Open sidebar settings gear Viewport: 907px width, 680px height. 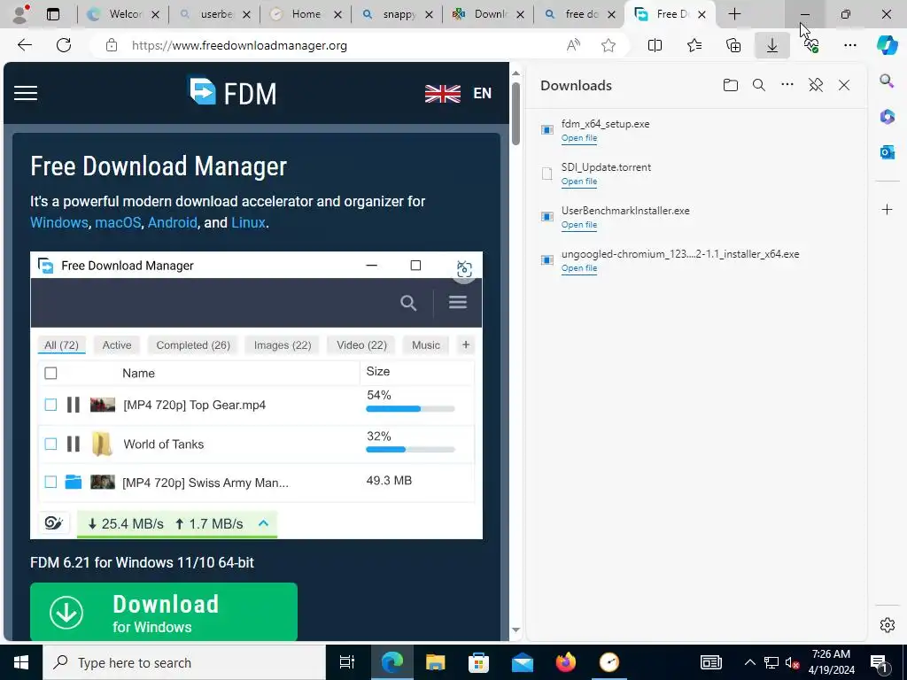(887, 625)
